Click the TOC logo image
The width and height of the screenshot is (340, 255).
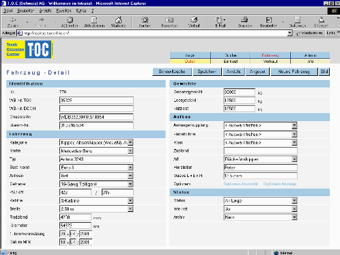tap(38, 49)
